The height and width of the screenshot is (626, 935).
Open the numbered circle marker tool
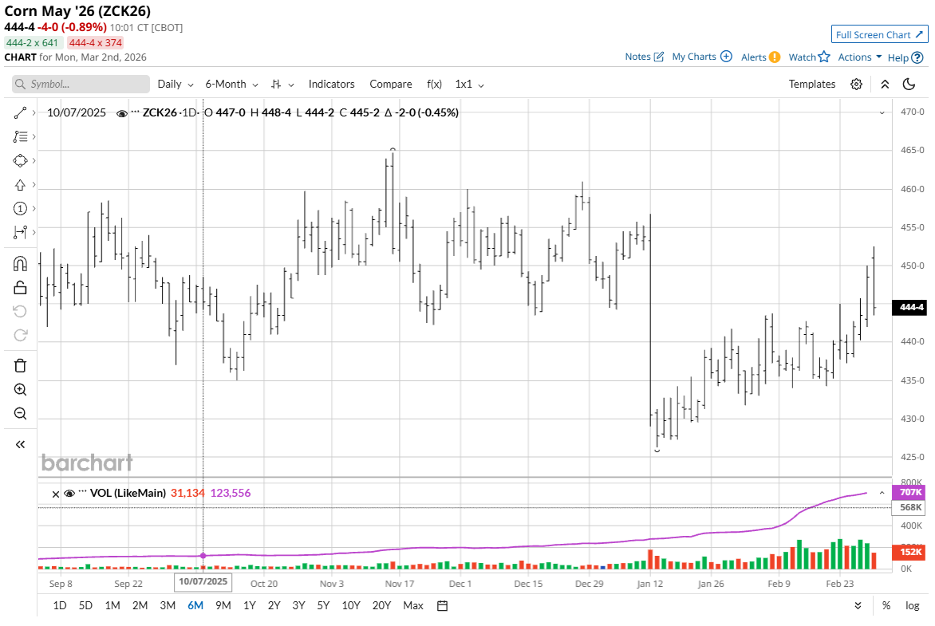(20, 209)
